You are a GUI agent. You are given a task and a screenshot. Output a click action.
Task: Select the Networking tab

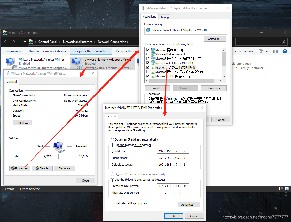click(150, 17)
